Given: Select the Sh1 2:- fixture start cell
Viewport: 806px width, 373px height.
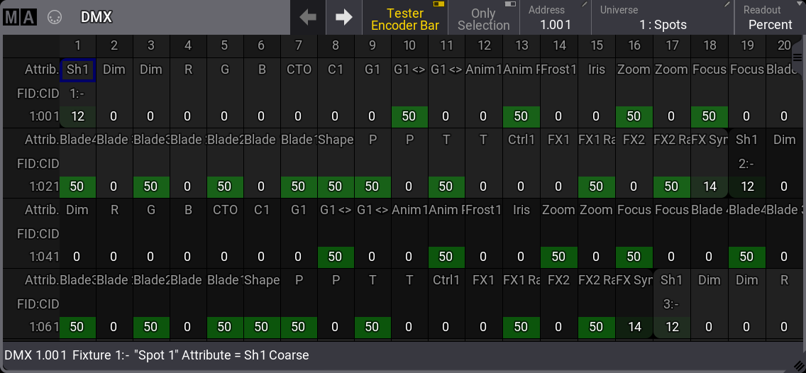Looking at the screenshot, I should point(746,152).
